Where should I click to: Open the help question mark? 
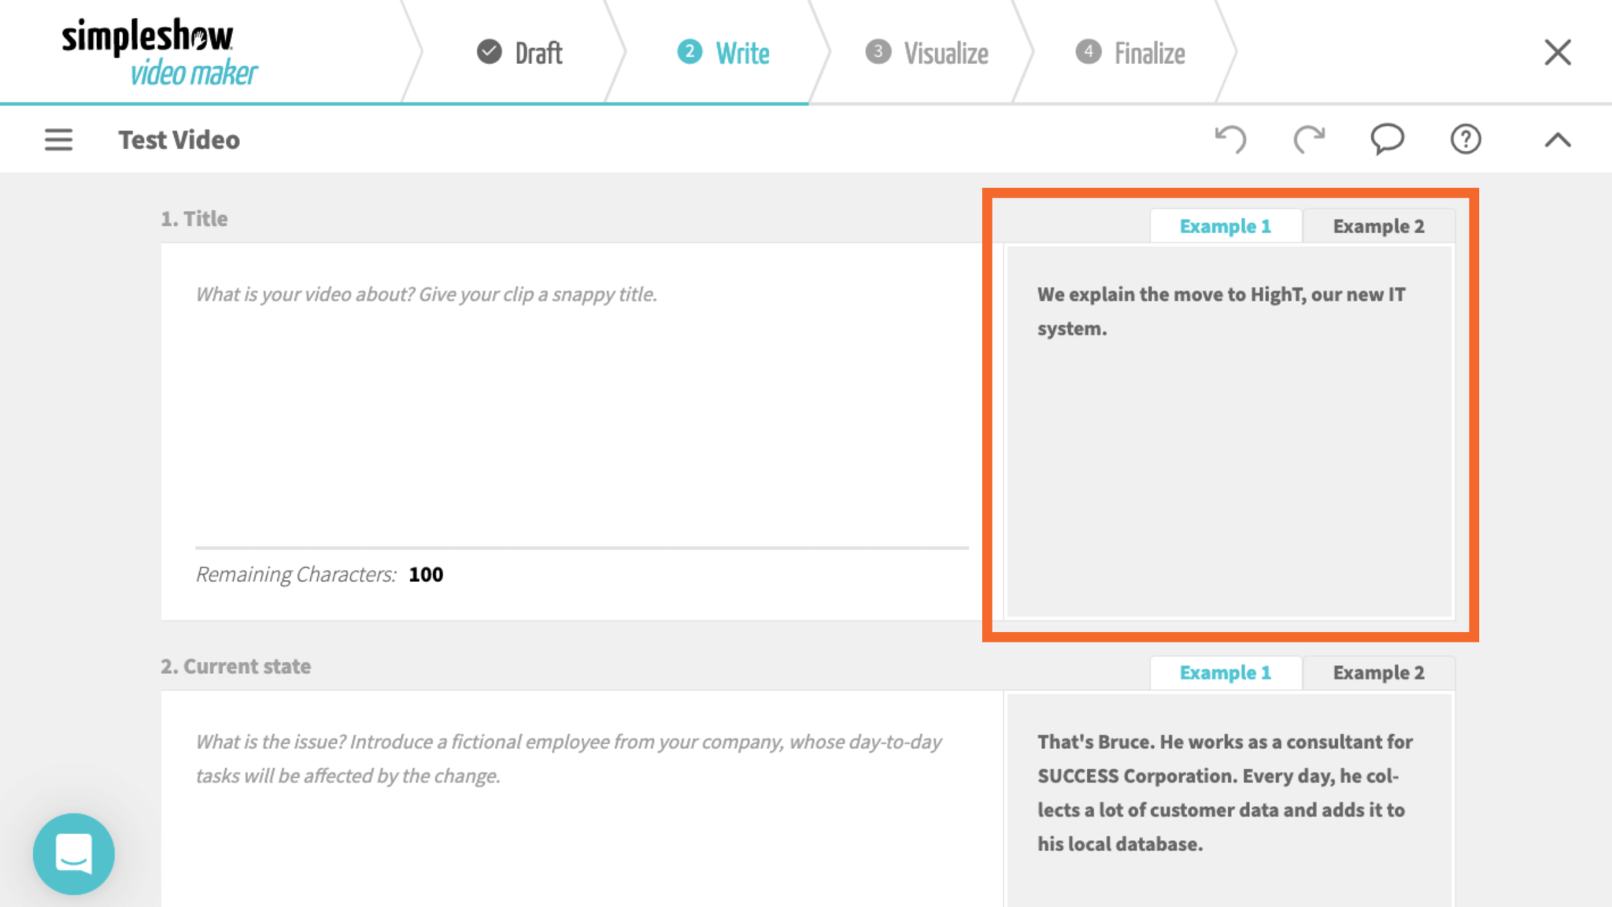[1465, 139]
